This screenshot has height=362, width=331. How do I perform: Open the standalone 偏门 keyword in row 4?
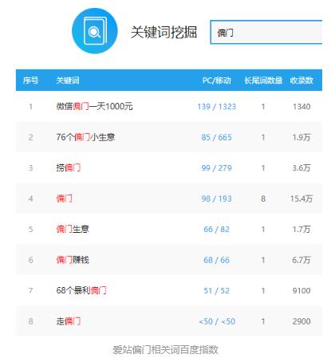pos(64,199)
